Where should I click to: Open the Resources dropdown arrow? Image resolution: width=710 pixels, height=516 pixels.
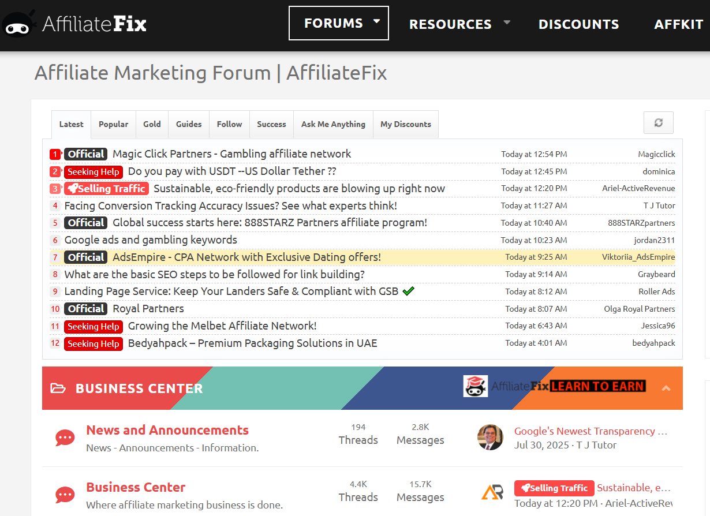[507, 22]
